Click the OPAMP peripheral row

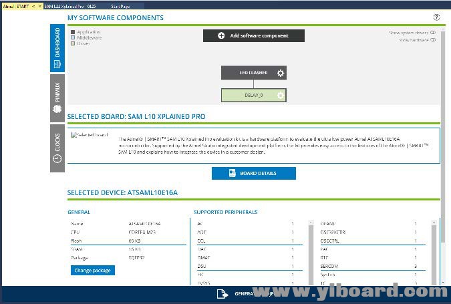pos(372,224)
